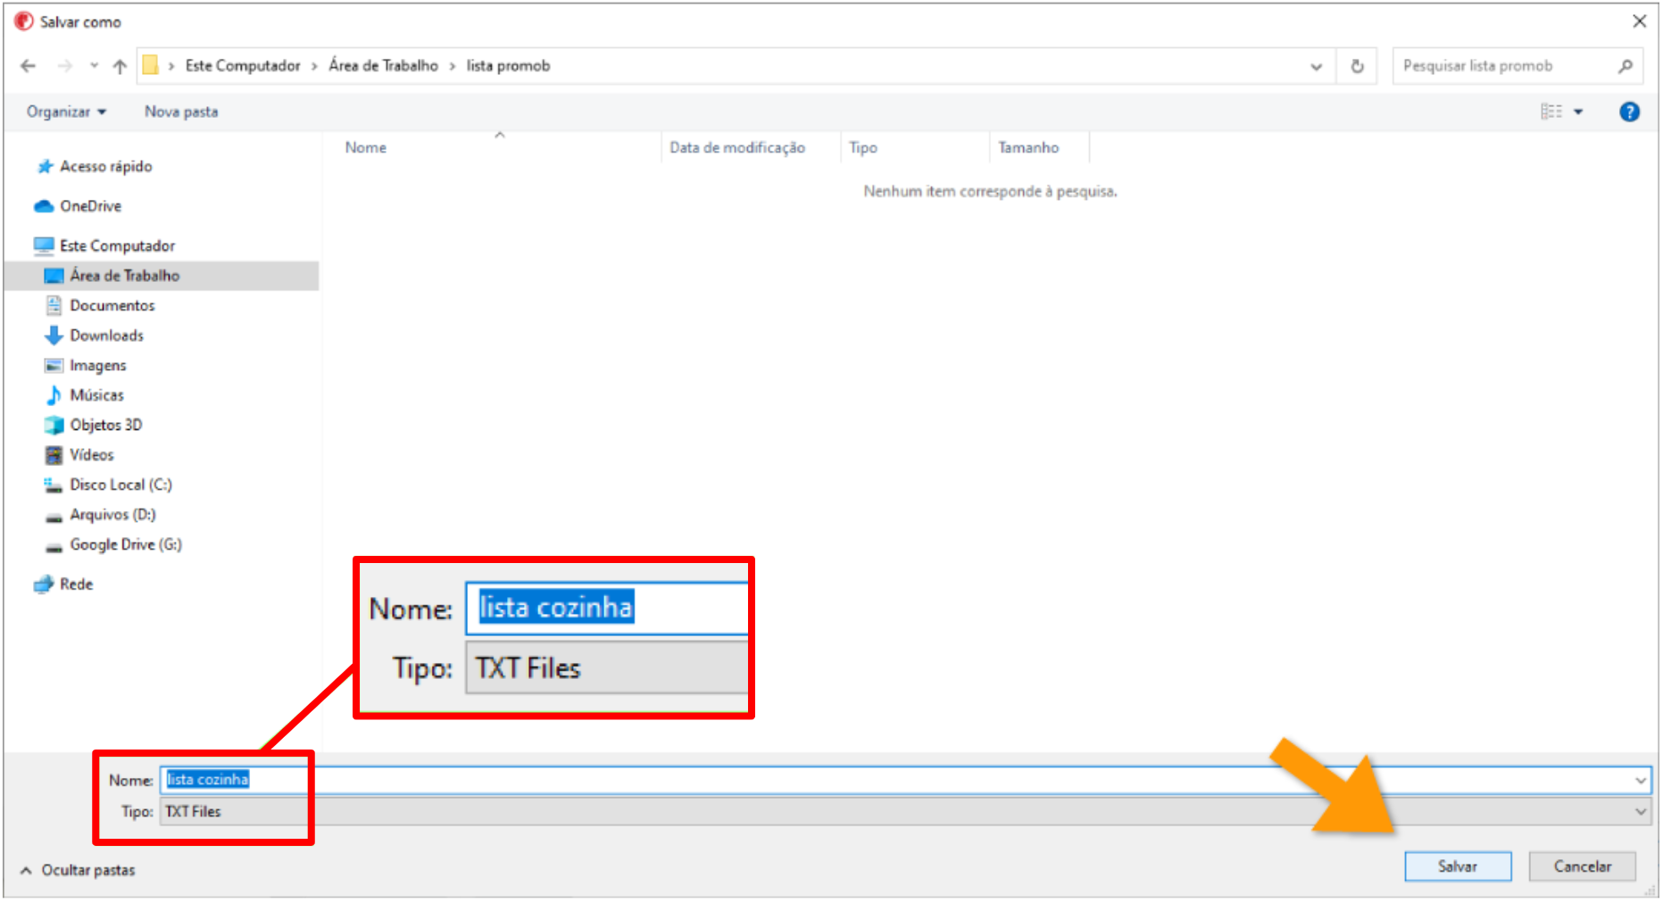
Task: Open Documentos folder in sidebar
Action: 112,305
